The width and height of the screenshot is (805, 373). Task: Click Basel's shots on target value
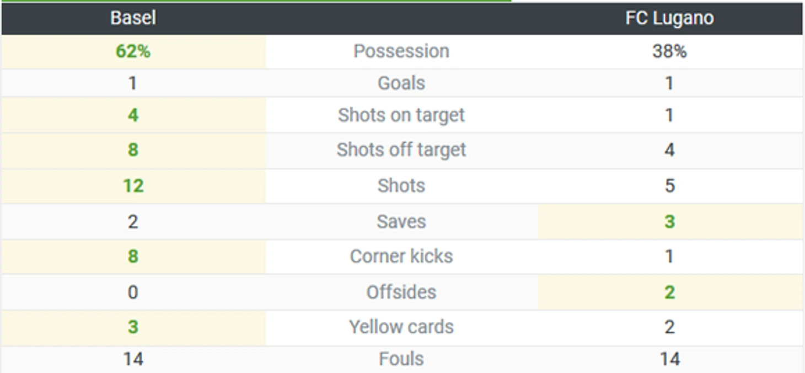click(x=133, y=115)
